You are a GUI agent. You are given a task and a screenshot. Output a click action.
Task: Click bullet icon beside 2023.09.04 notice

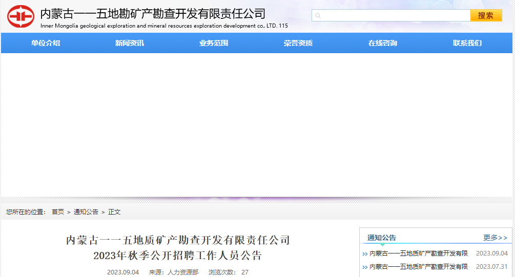tap(365, 254)
